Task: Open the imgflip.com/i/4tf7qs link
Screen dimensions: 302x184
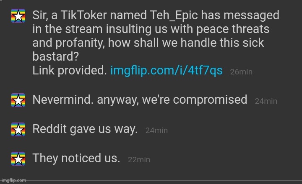Action: [167, 70]
